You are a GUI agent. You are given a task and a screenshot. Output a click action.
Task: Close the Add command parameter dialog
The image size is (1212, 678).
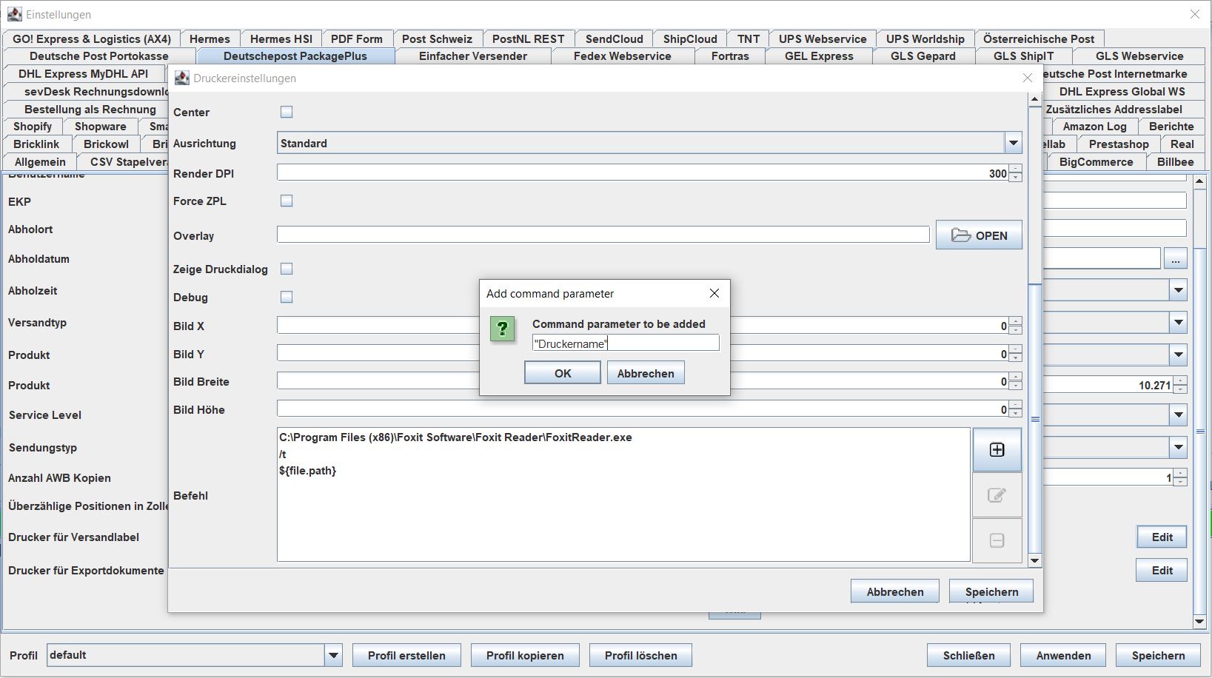714,293
